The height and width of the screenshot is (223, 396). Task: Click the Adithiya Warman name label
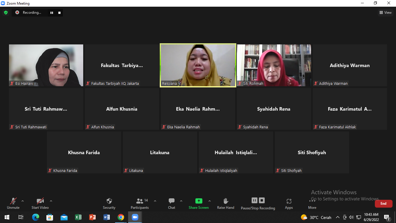coord(333,83)
